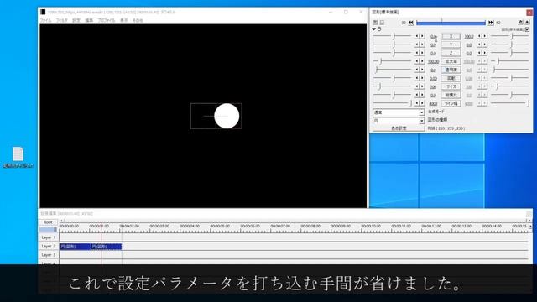Toggle Layer 3 visibility in the timeline
537x302 pixels.
(49, 255)
